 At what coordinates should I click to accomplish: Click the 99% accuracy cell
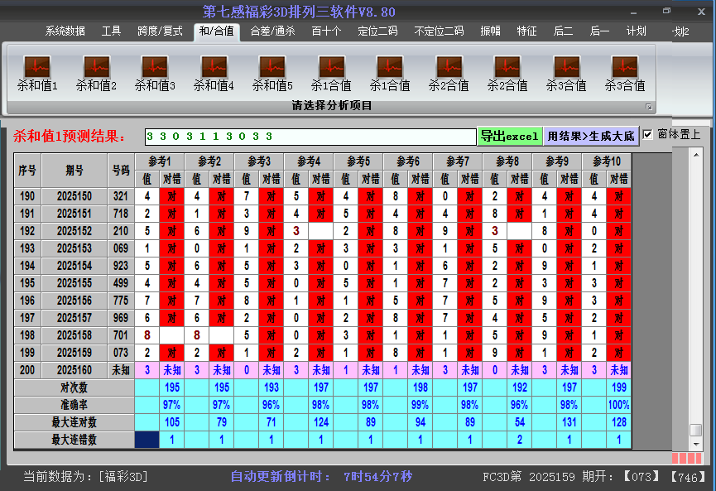[x=420, y=405]
